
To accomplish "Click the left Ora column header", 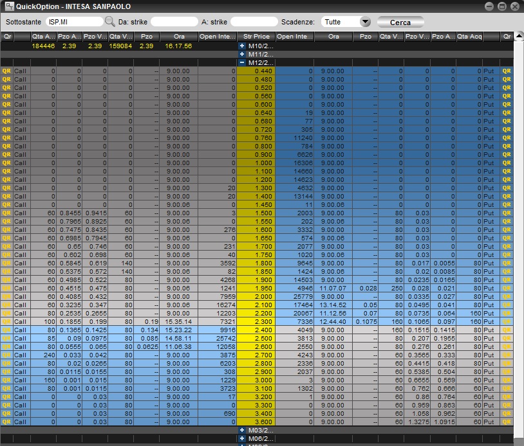I will point(179,37).
